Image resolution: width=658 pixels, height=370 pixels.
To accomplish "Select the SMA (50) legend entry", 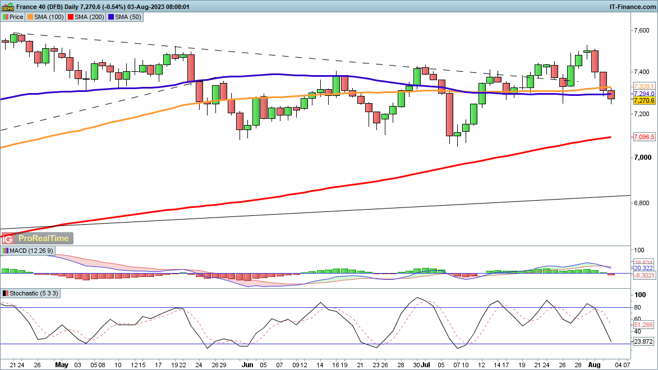I will [x=125, y=17].
